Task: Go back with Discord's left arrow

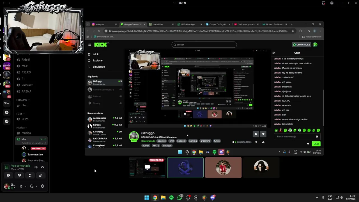Action: (x=4, y=3)
